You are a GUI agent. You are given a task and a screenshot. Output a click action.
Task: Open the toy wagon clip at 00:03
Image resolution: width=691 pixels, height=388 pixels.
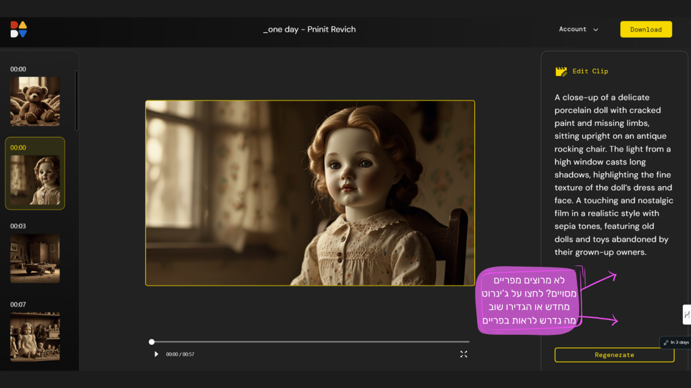pyautogui.click(x=35, y=258)
